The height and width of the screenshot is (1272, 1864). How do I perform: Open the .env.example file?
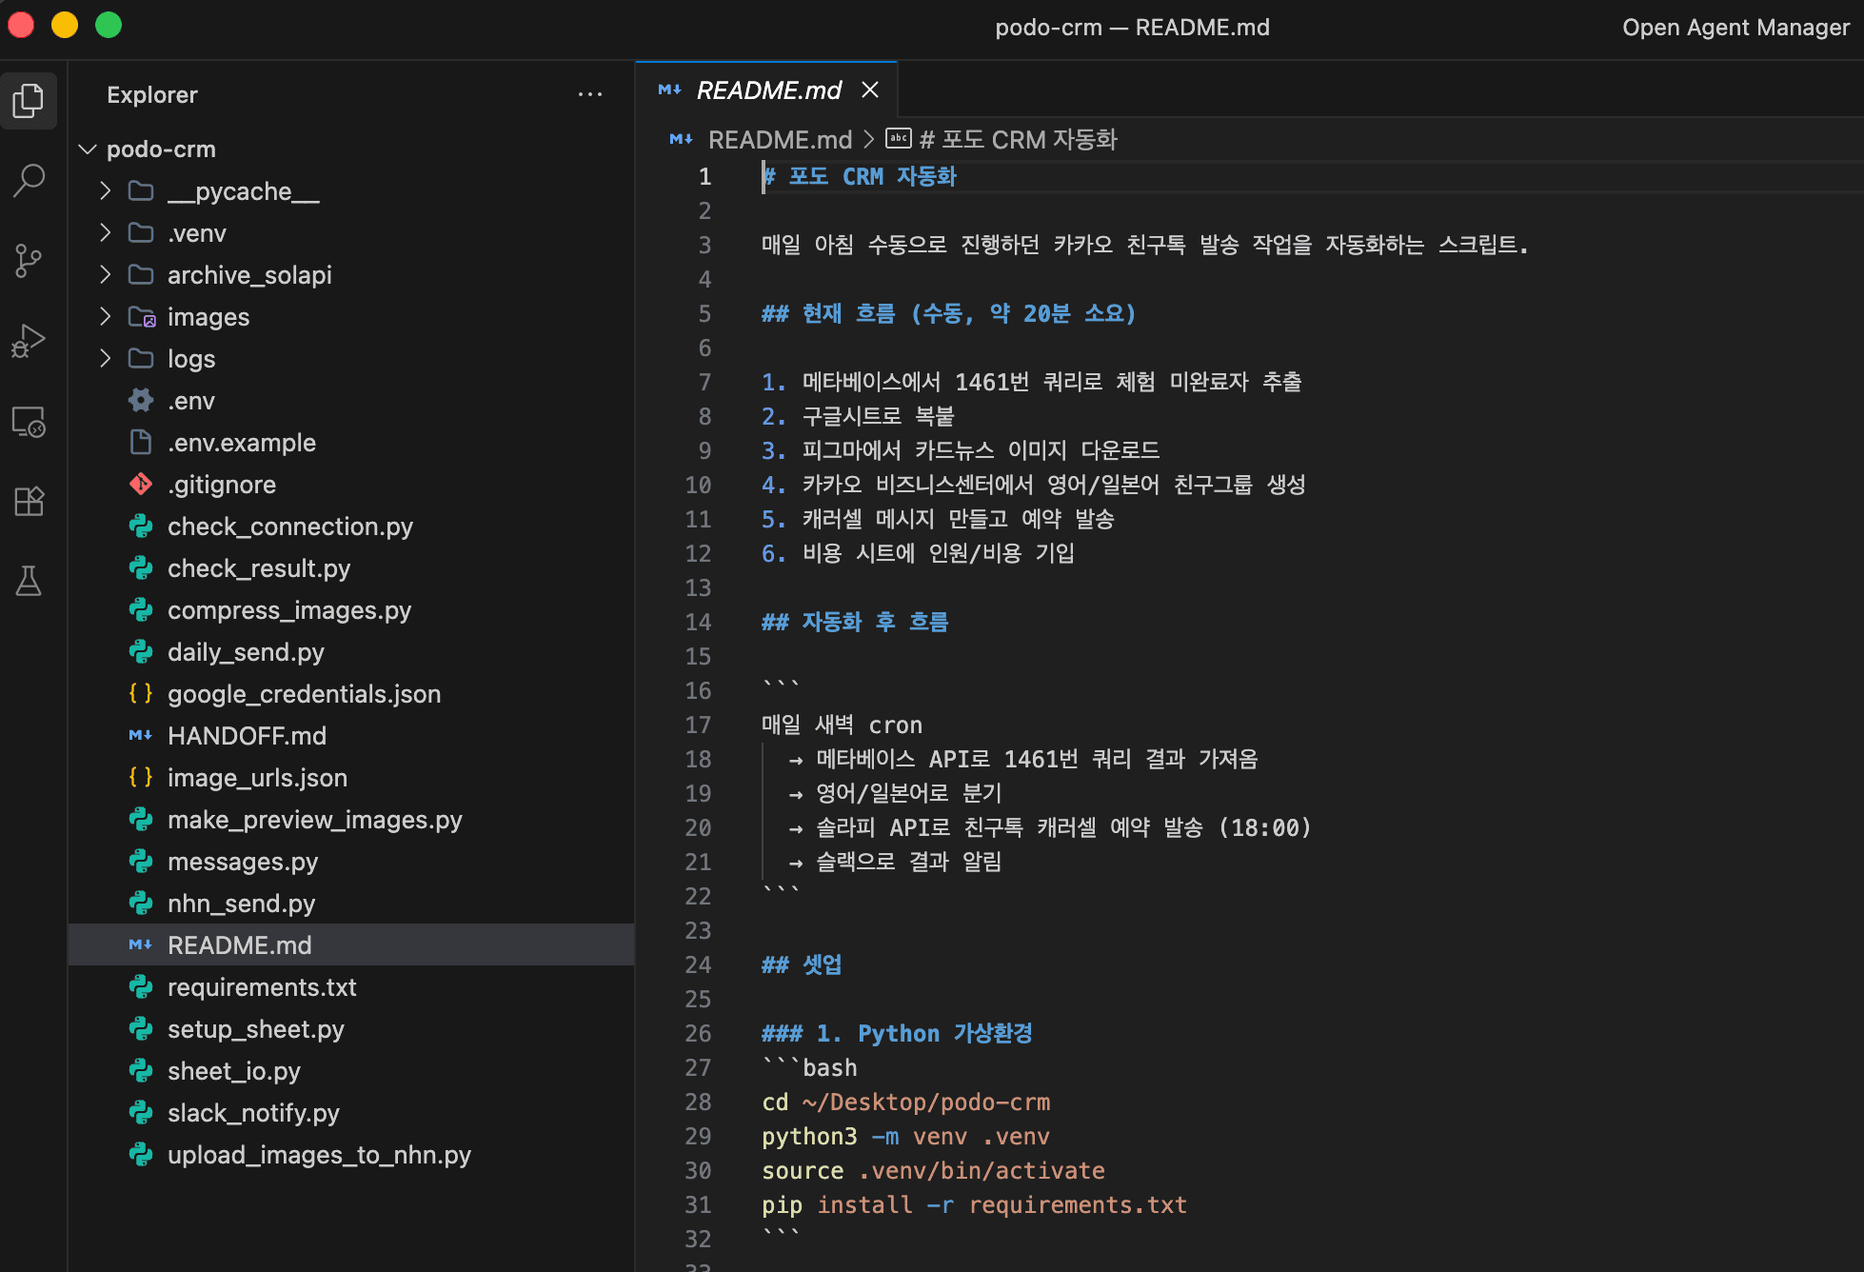click(x=351, y=443)
